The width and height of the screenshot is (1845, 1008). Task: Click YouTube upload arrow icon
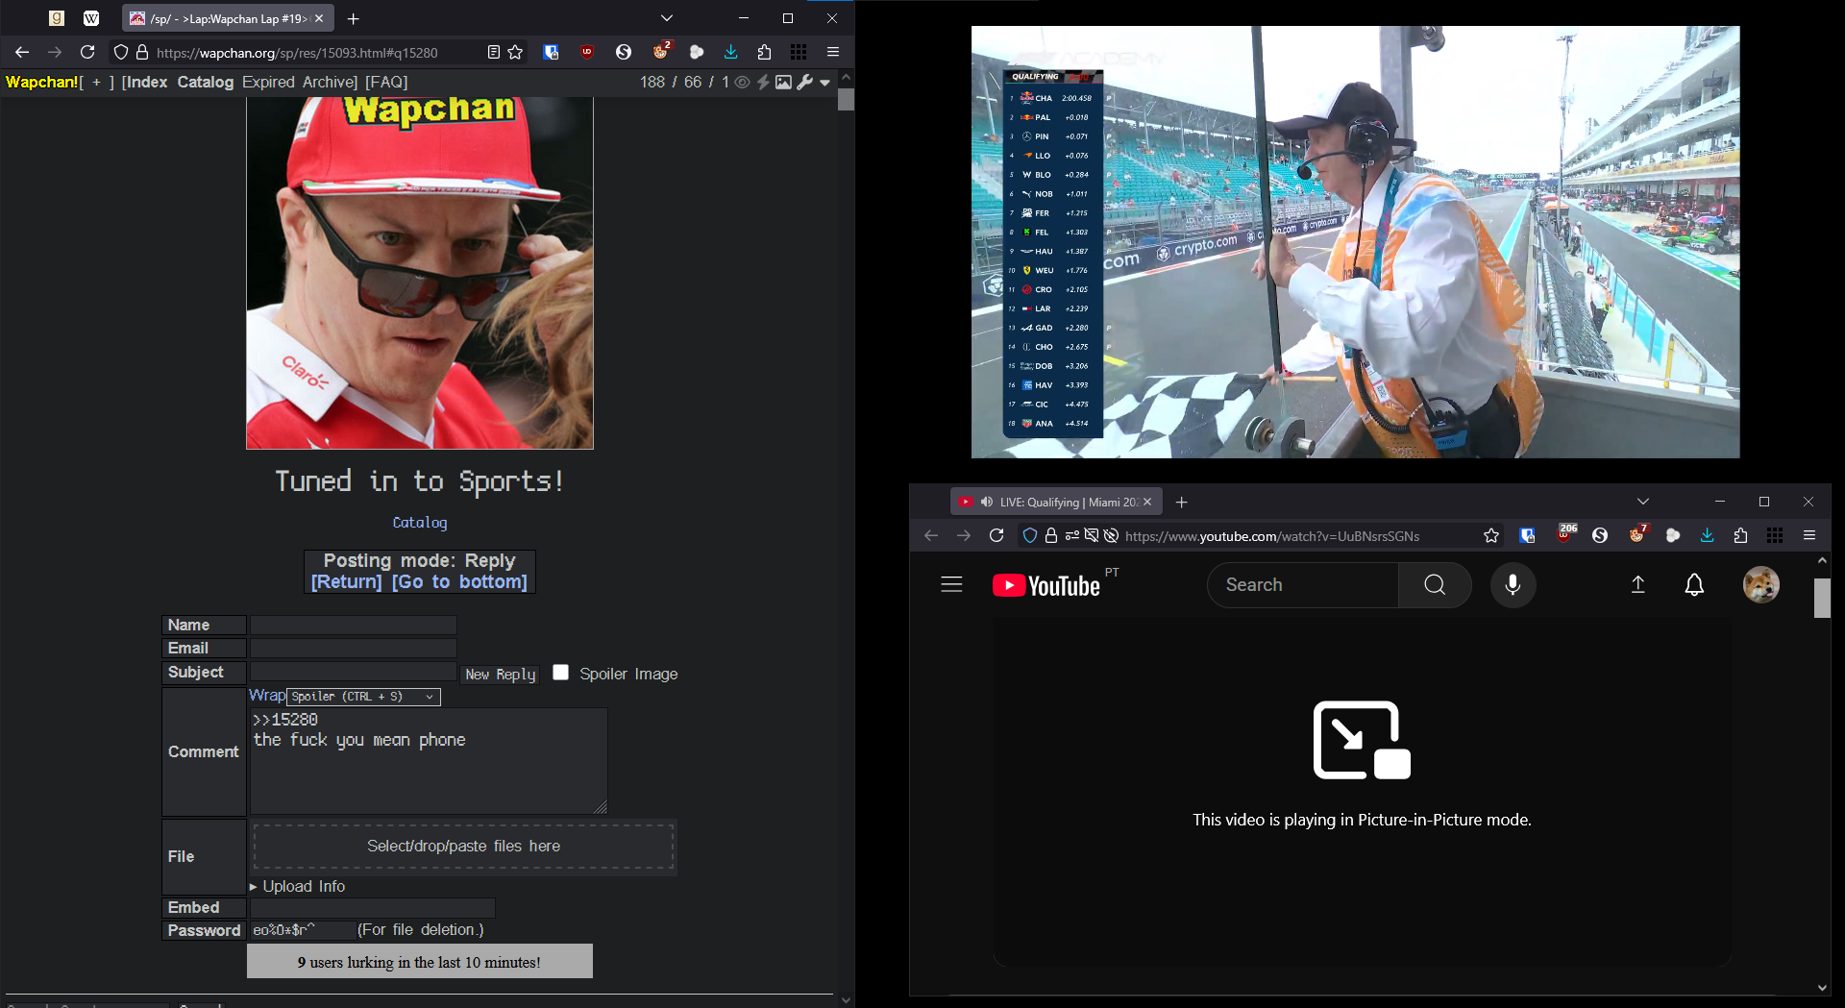click(x=1638, y=585)
